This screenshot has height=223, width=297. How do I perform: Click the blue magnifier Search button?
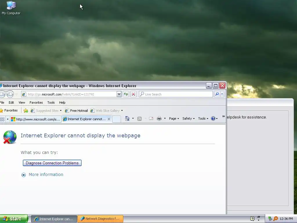(x=217, y=94)
